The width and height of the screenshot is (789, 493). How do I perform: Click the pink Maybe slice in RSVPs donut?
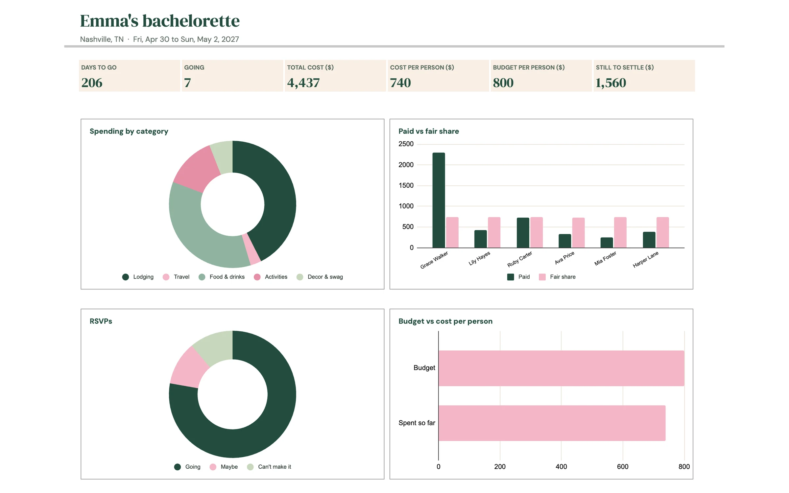click(188, 368)
